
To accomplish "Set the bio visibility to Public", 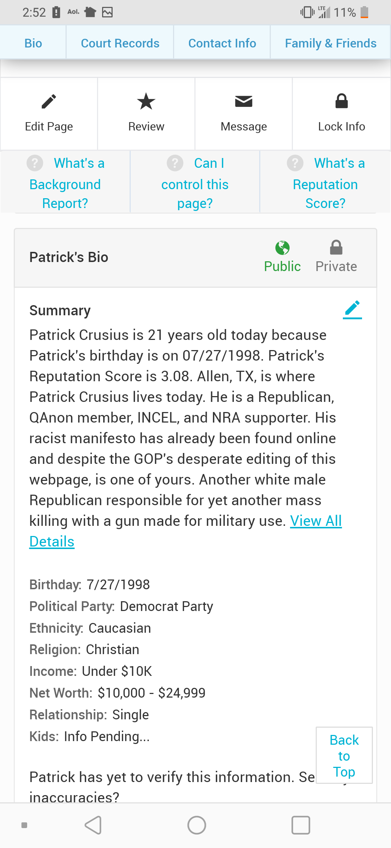I will [x=282, y=257].
